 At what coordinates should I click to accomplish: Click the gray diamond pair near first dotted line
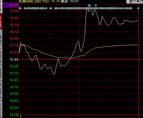tap(51, 8)
